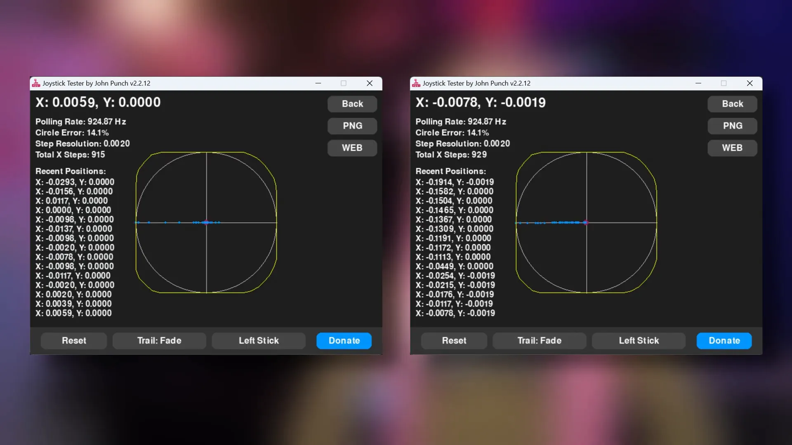Click row 'X: -0.0137, Y: 0.0000'
Screen dimensions: 792x445
coord(73,229)
